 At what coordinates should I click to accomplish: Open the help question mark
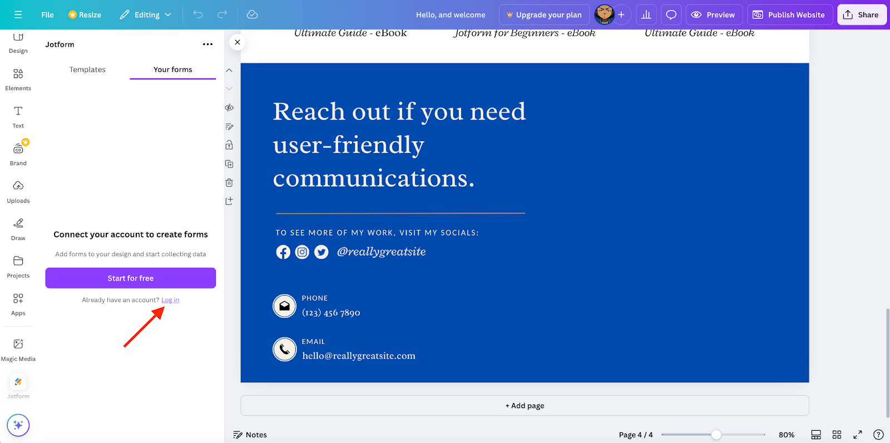878,435
